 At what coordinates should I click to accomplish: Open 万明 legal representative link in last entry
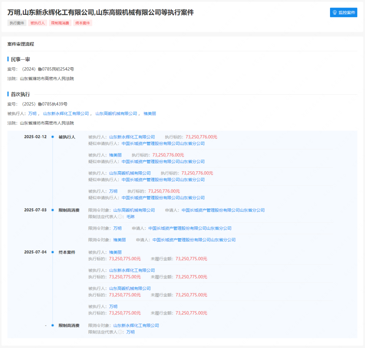tap(130, 332)
